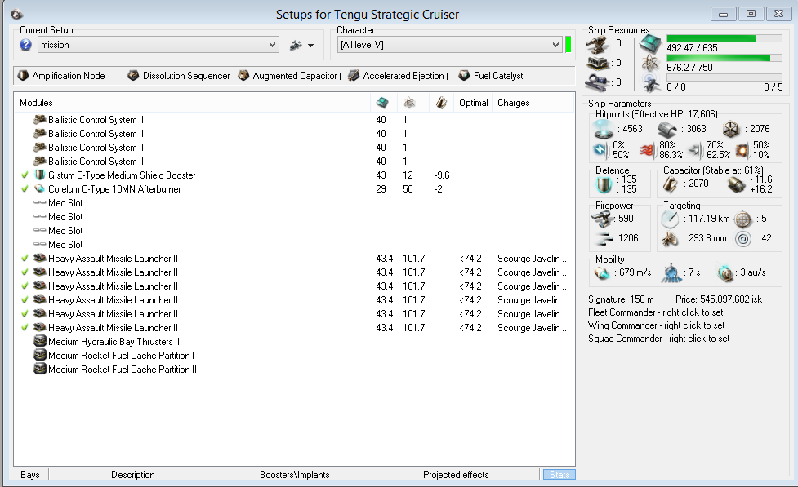Toggle the first Heavy Assault Missile Launcher II checkmark

click(x=25, y=259)
